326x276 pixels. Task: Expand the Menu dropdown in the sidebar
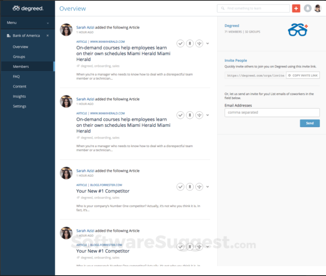tap(28, 23)
